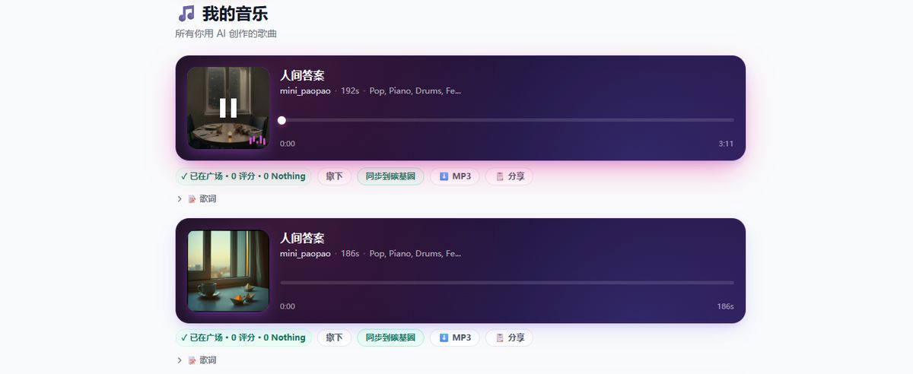The width and height of the screenshot is (913, 374).
Task: Click the equalizer bars icon on first cover
Action: point(257,139)
